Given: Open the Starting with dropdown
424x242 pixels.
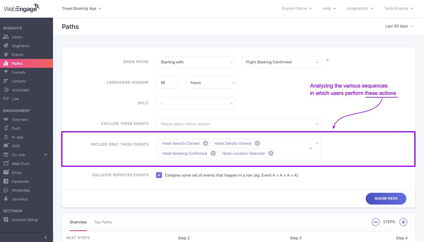Looking at the screenshot, I should point(196,62).
